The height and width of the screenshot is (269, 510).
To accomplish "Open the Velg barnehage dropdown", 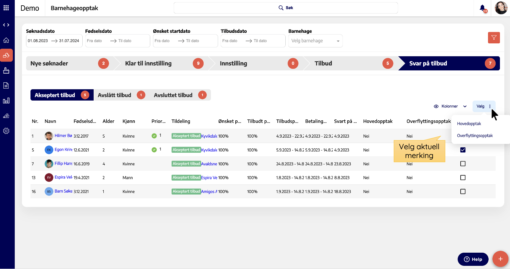I will coord(315,41).
